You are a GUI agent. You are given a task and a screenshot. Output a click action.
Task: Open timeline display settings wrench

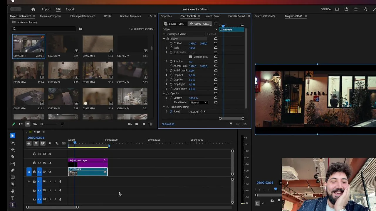tap(57, 143)
